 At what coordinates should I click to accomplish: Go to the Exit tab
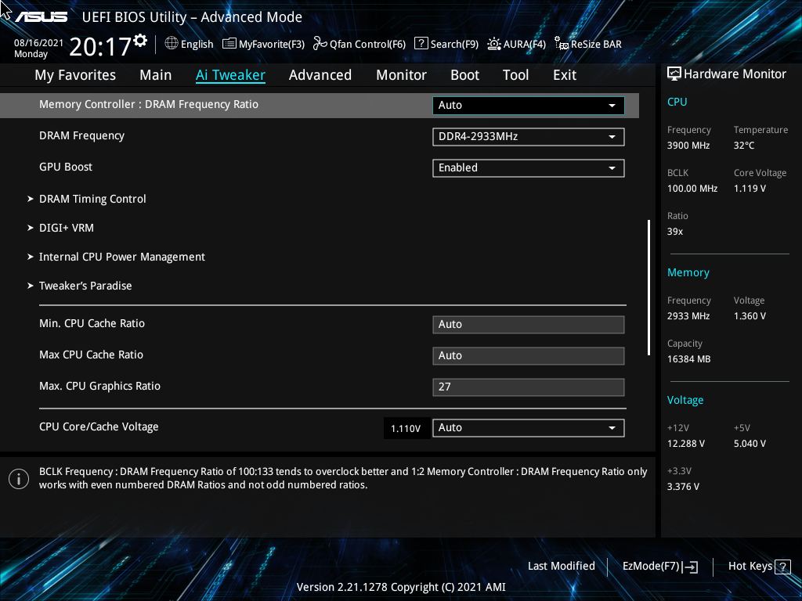pos(565,75)
